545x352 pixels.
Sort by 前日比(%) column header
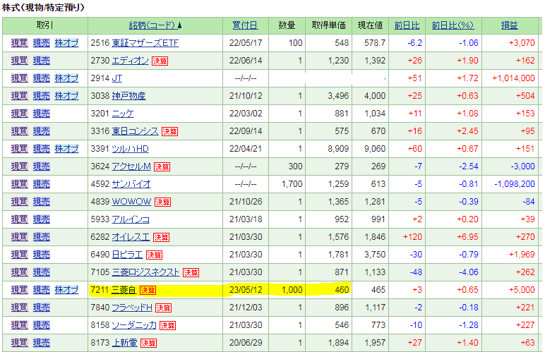pos(453,25)
